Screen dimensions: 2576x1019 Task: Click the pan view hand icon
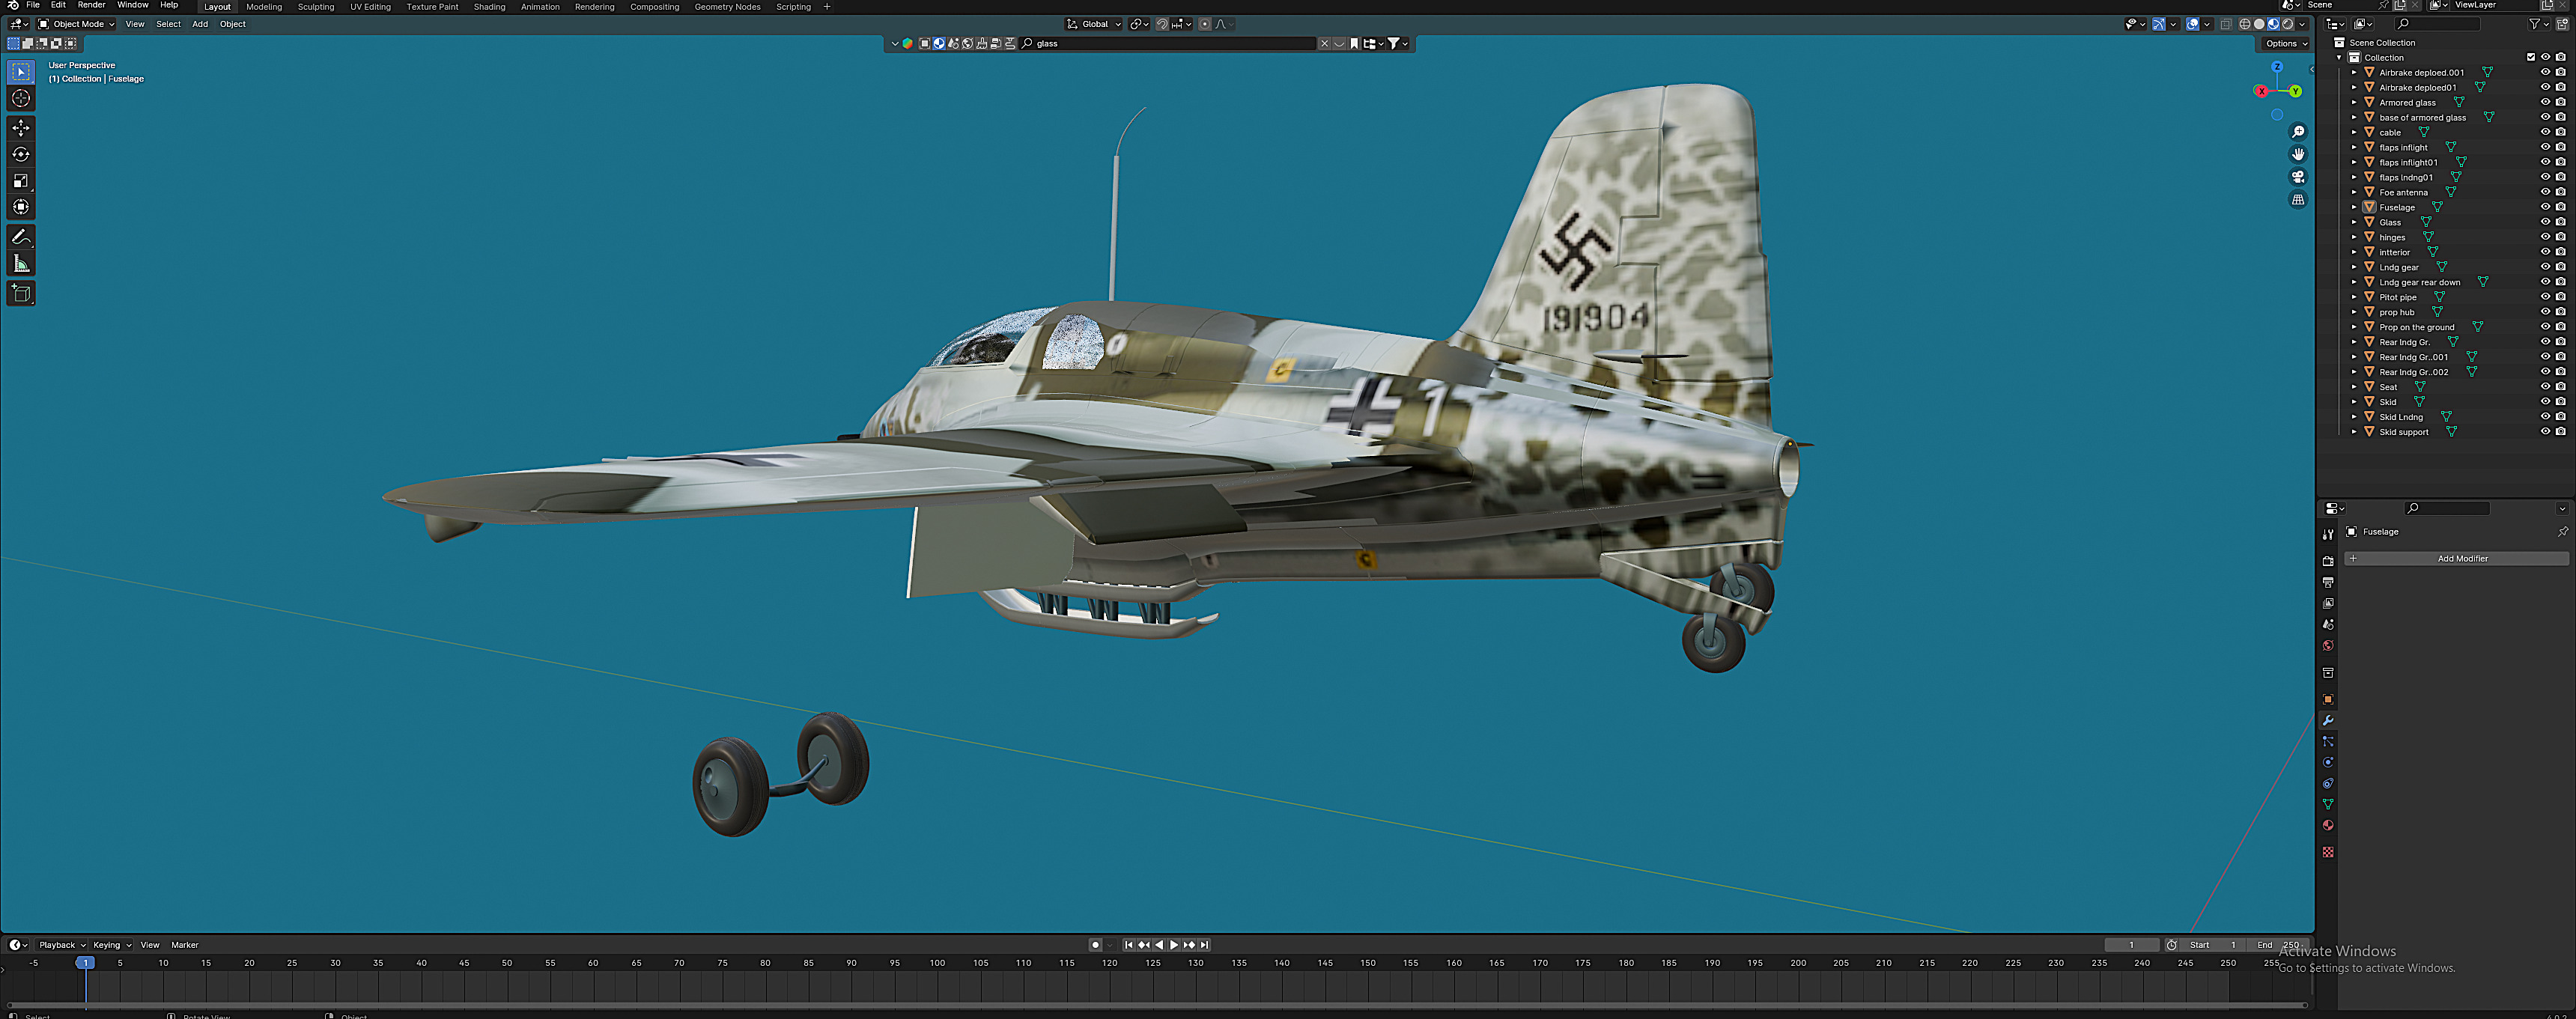[x=2298, y=154]
